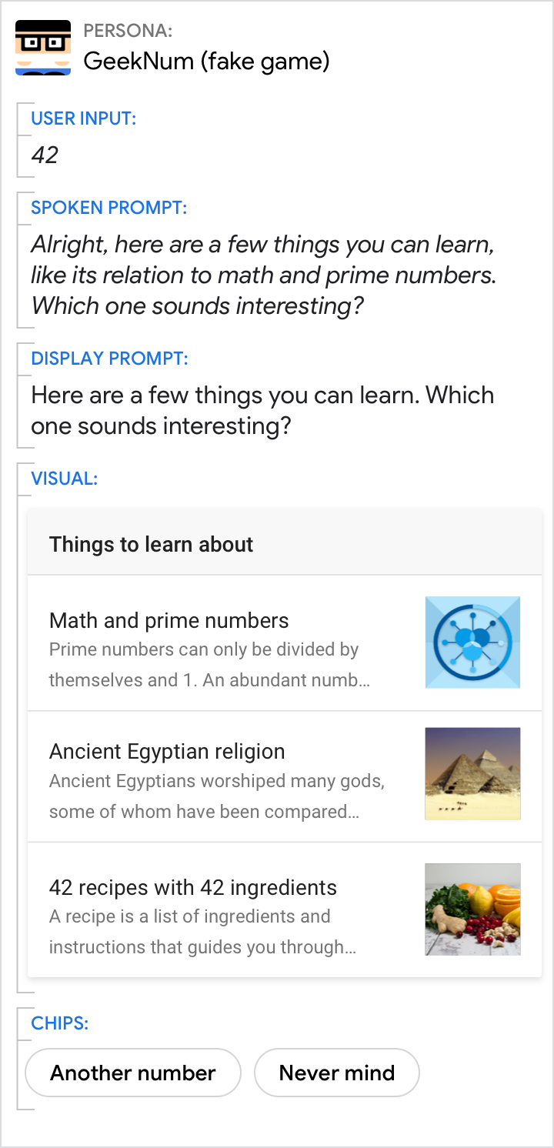
Task: Click the blue network math icon
Action: tap(472, 642)
